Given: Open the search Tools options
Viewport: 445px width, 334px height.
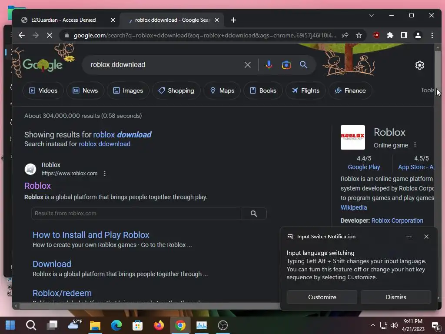Looking at the screenshot, I should pos(427,90).
